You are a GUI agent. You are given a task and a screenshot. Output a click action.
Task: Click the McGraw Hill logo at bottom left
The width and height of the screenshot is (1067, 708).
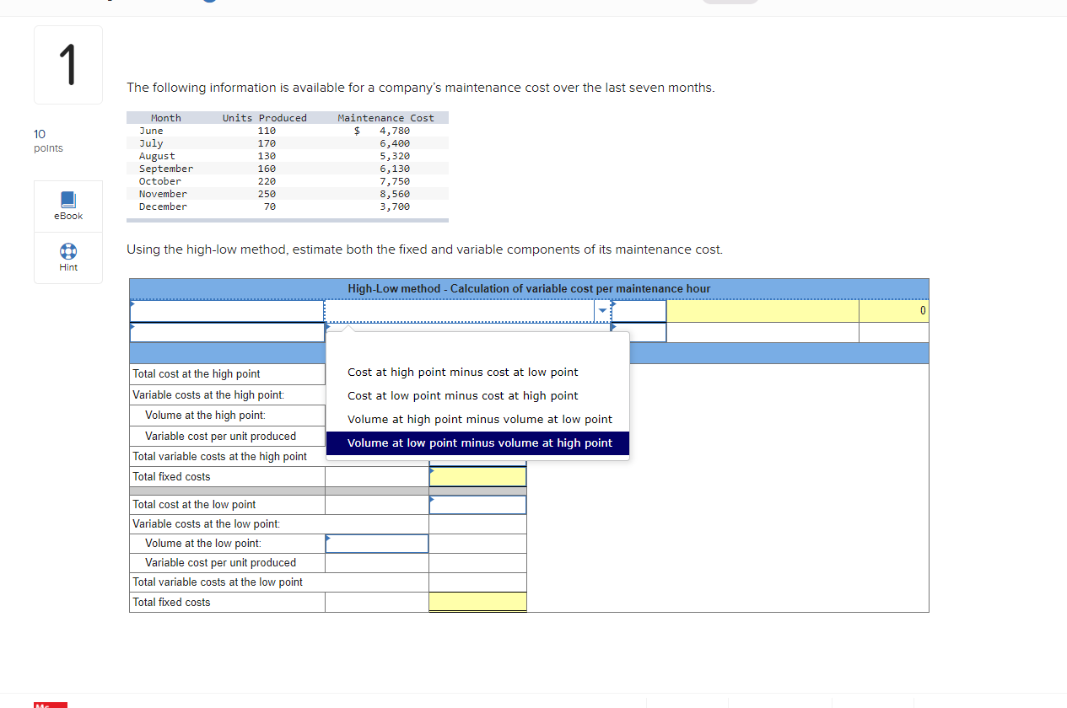click(x=49, y=705)
